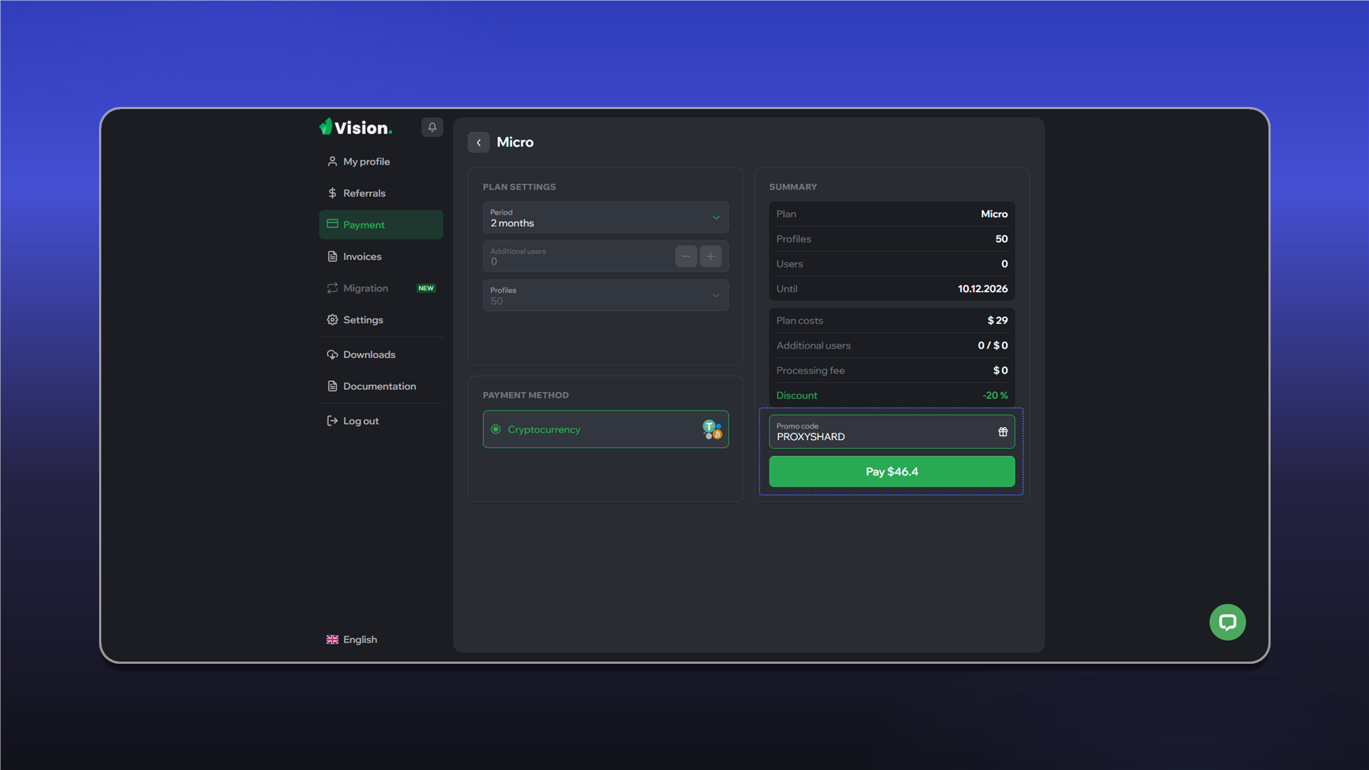1369x770 pixels.
Task: Apply promo code with gift icon
Action: 1003,432
